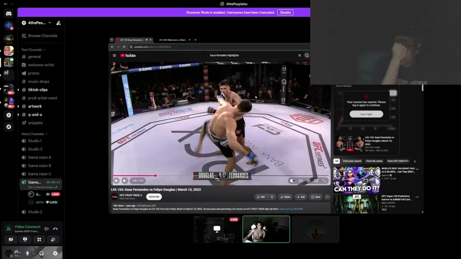Viewport: 461px width, 259px height.
Task: Toggle the camera on or off
Action: (x=11, y=239)
